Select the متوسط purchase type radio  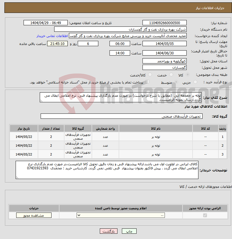point(176,82)
